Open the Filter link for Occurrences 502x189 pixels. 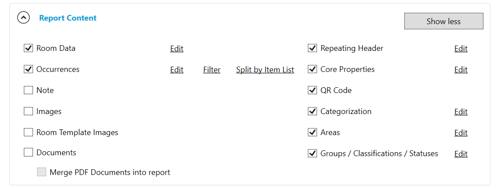[212, 70]
